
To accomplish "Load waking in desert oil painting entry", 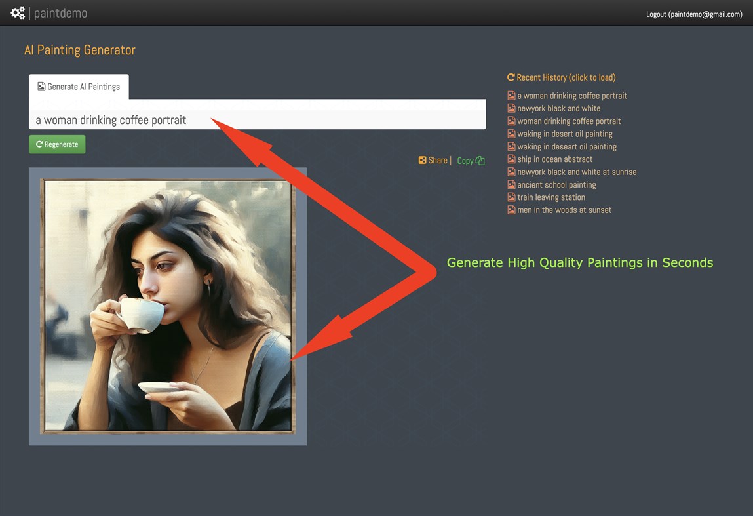I will click(x=565, y=134).
